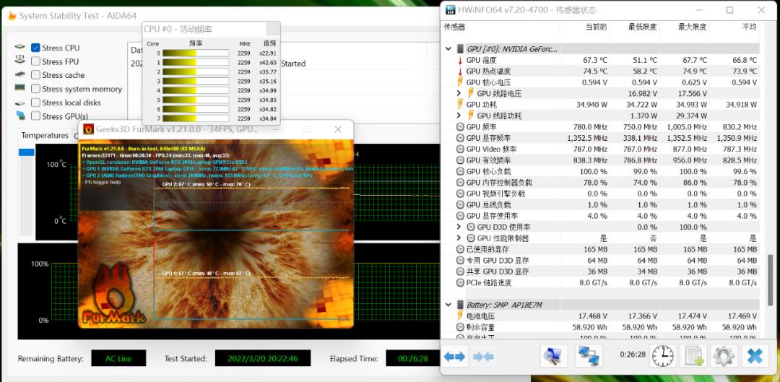
Task: Click Test Started value 2022/3/20 20:22:46
Action: (x=263, y=358)
